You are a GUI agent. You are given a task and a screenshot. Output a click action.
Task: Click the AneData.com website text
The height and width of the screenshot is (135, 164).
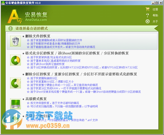click(36, 20)
